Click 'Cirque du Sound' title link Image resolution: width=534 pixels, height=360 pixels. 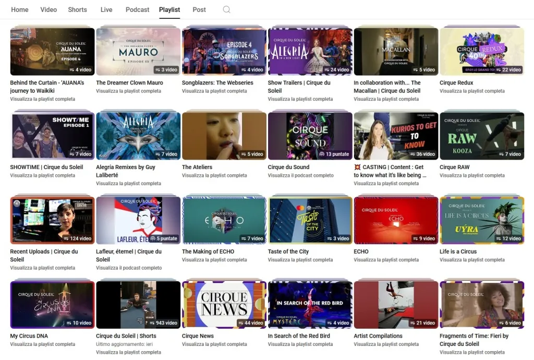coord(288,167)
